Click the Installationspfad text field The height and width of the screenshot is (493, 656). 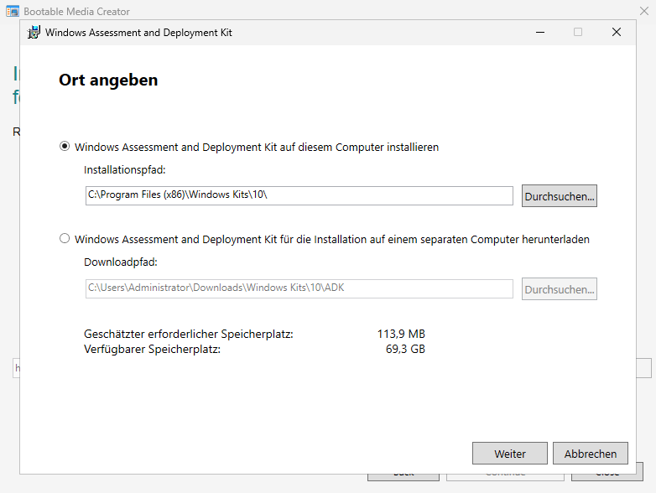tap(299, 195)
